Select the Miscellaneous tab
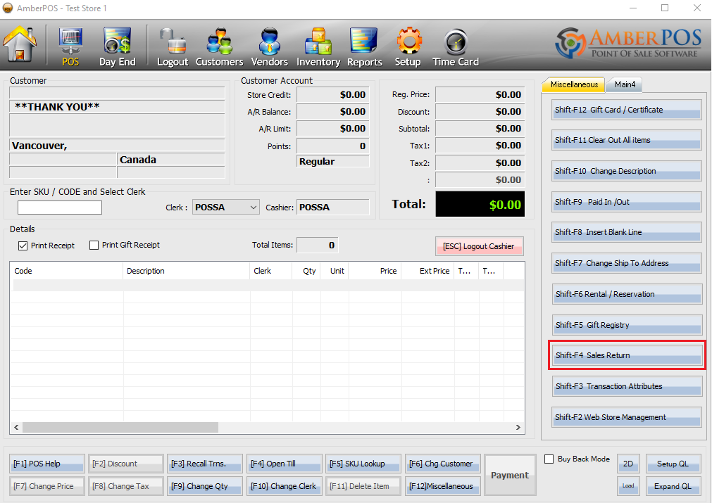The height and width of the screenshot is (503, 712). click(574, 85)
